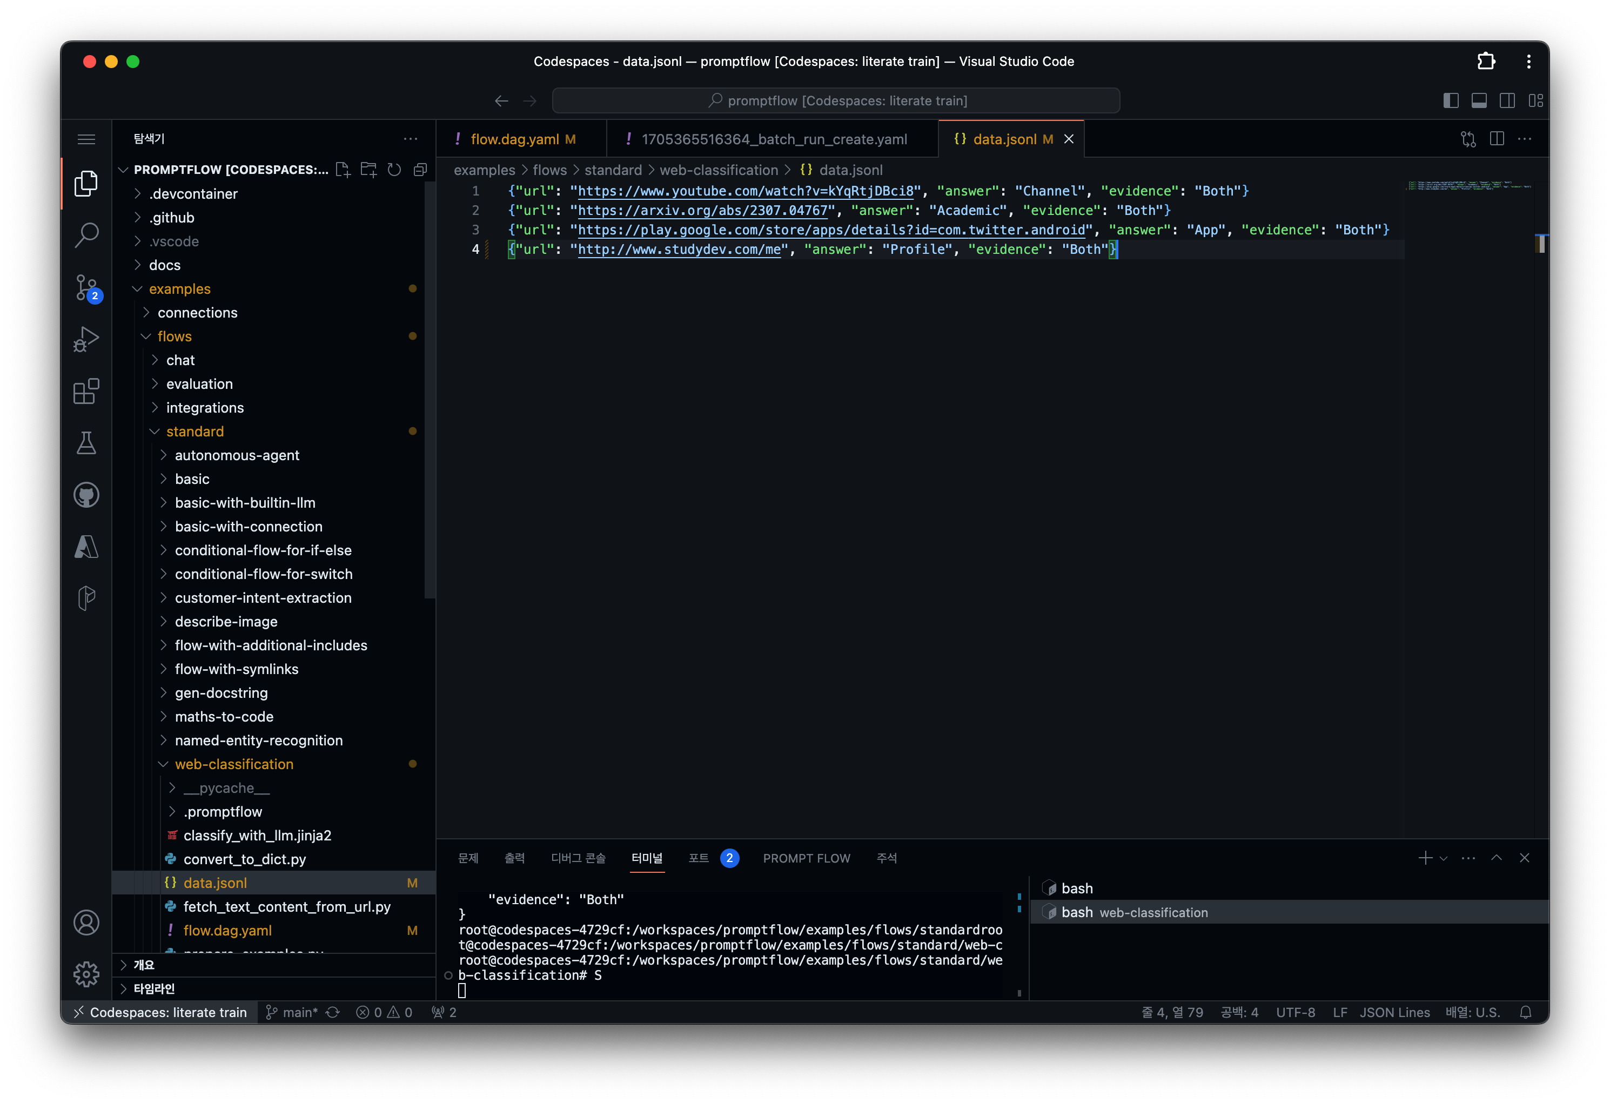The width and height of the screenshot is (1610, 1104).
Task: Open the Azure view in activity bar
Action: pos(86,547)
